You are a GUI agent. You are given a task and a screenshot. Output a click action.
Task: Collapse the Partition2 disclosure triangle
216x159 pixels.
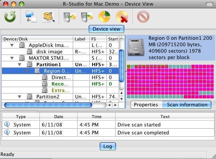pyautogui.click(x=20, y=97)
